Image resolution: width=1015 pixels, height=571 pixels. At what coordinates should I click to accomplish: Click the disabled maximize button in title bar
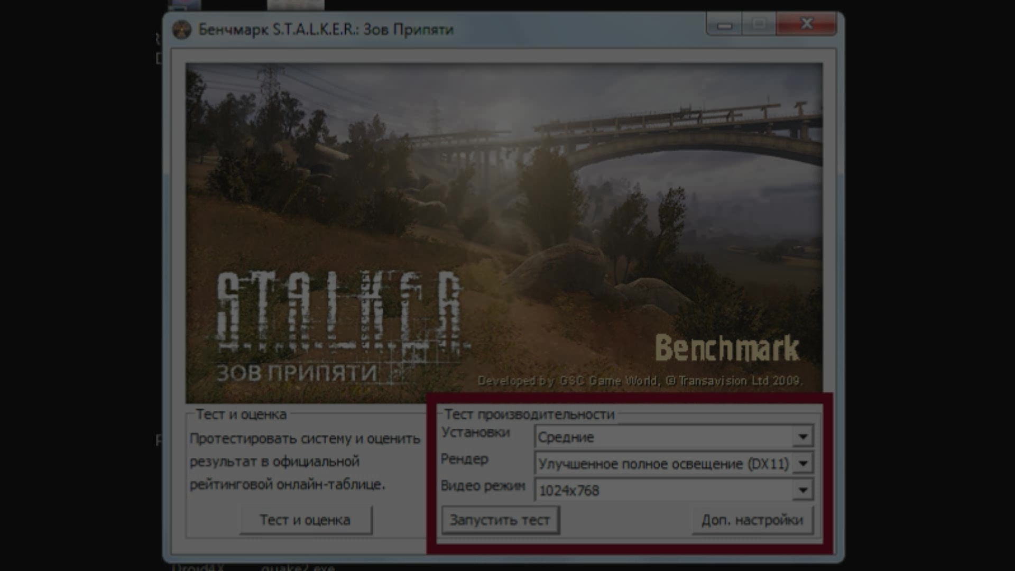click(x=759, y=24)
